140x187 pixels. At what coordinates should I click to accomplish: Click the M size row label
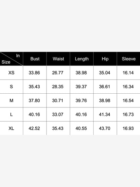(x=11, y=100)
